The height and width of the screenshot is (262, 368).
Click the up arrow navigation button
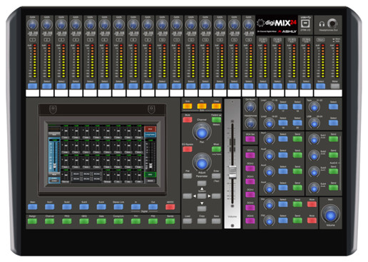coord(202,183)
